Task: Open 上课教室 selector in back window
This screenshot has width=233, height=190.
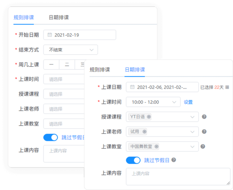Action: 64,124
